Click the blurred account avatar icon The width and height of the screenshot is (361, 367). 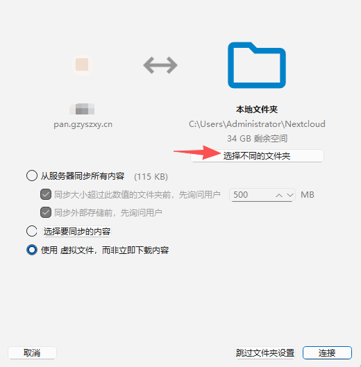(83, 65)
